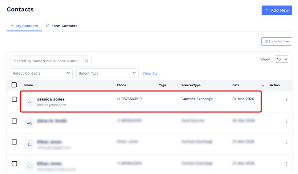Click the Source/Type column header

(x=191, y=85)
